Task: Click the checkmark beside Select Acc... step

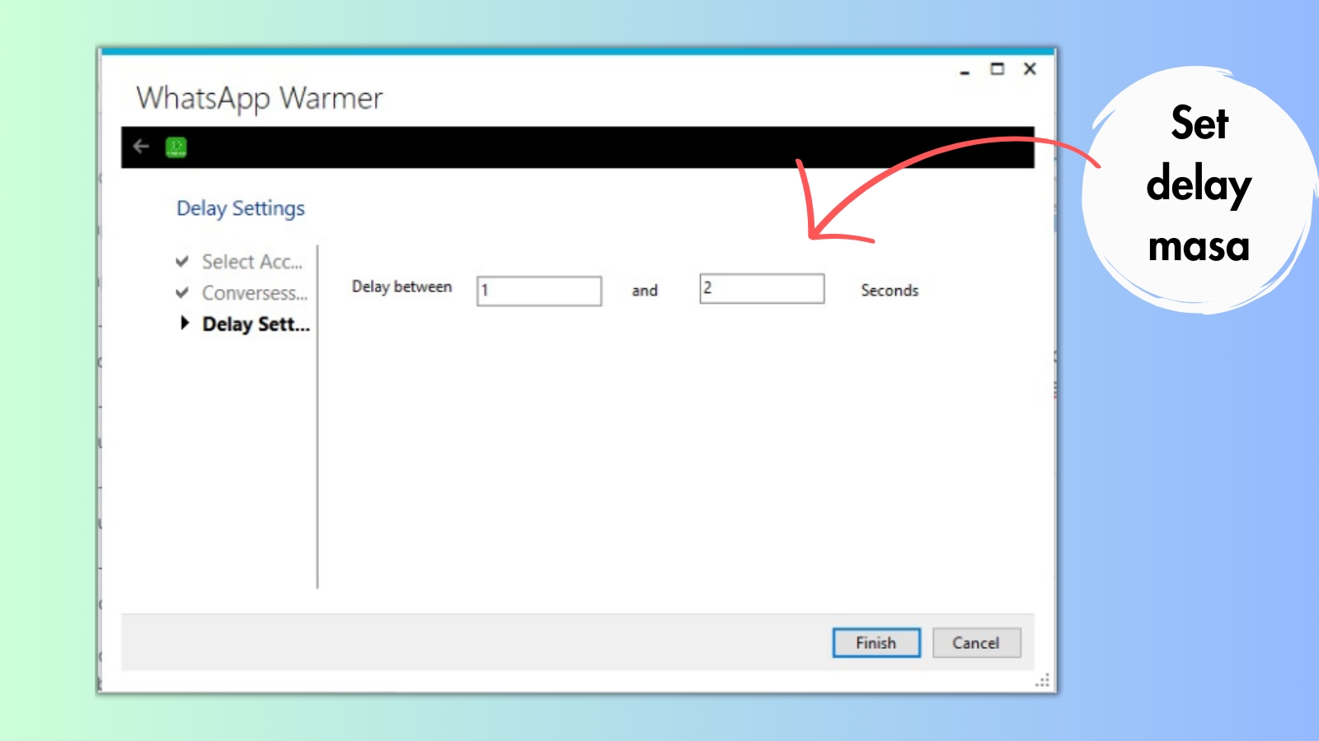Action: click(x=182, y=262)
